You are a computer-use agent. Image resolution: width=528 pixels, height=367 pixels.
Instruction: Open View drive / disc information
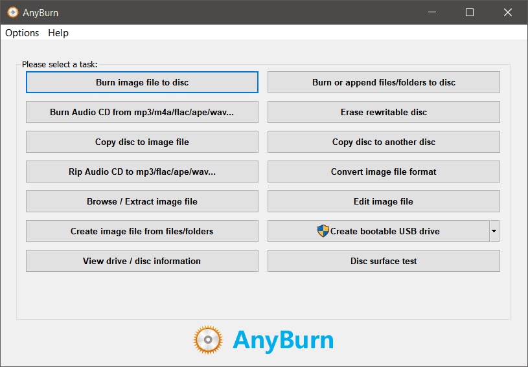(x=142, y=261)
